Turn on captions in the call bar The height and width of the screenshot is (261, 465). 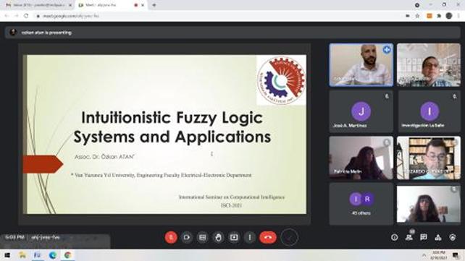[203, 237]
